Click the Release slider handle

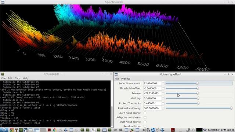(198, 93)
